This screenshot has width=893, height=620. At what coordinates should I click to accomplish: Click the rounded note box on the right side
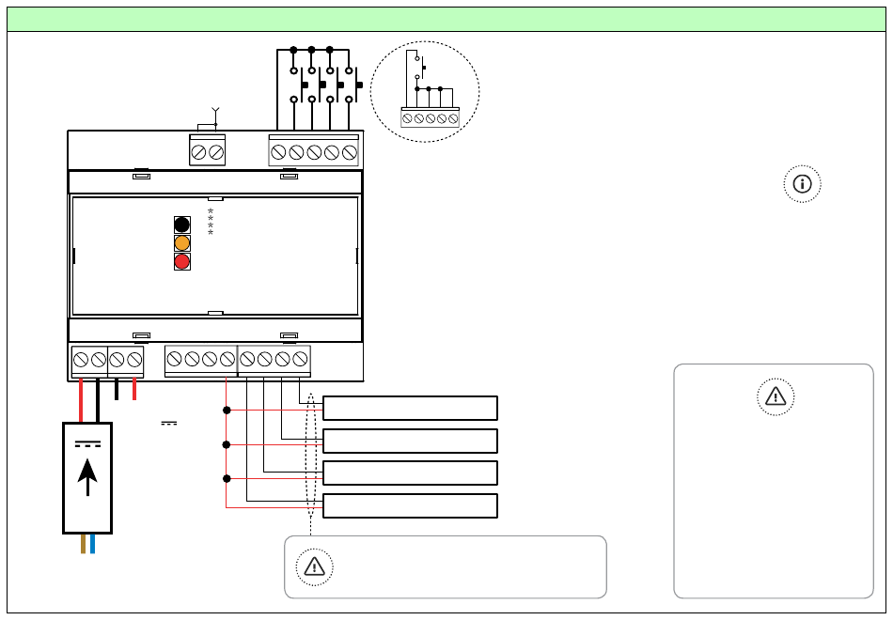[x=774, y=481]
